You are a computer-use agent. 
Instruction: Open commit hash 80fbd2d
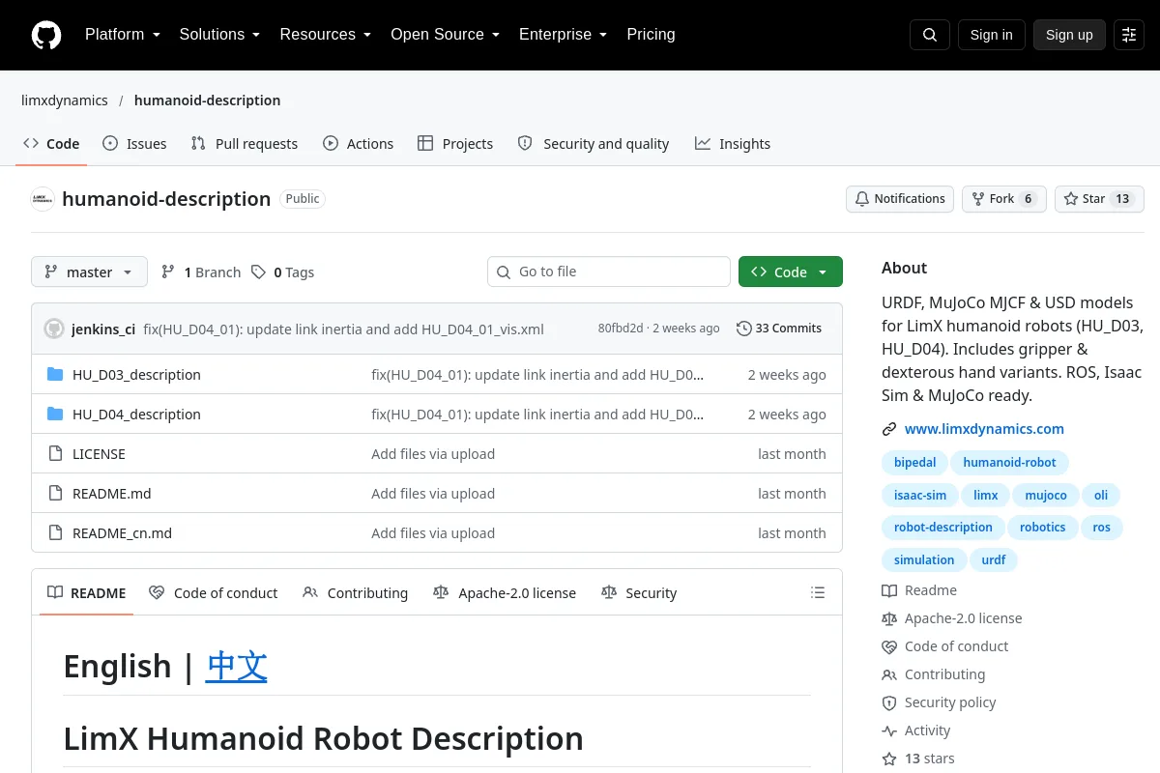[x=621, y=329]
